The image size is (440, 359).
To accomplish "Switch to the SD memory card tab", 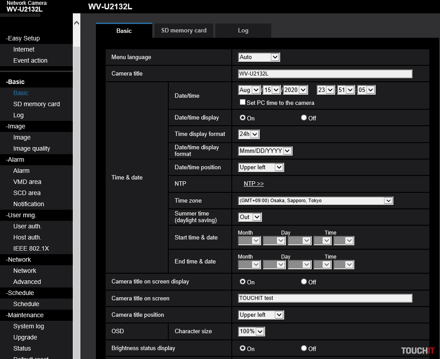I will tap(182, 30).
